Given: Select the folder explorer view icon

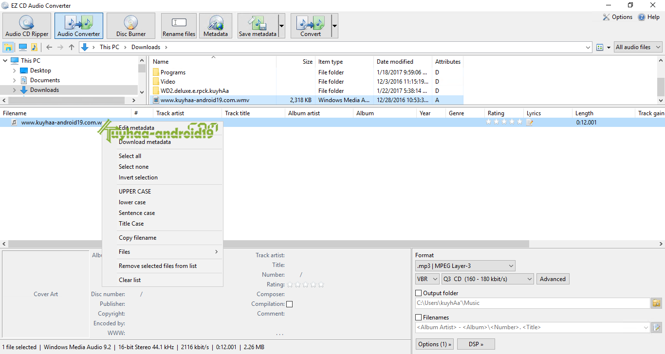Looking at the screenshot, I should (x=8, y=47).
